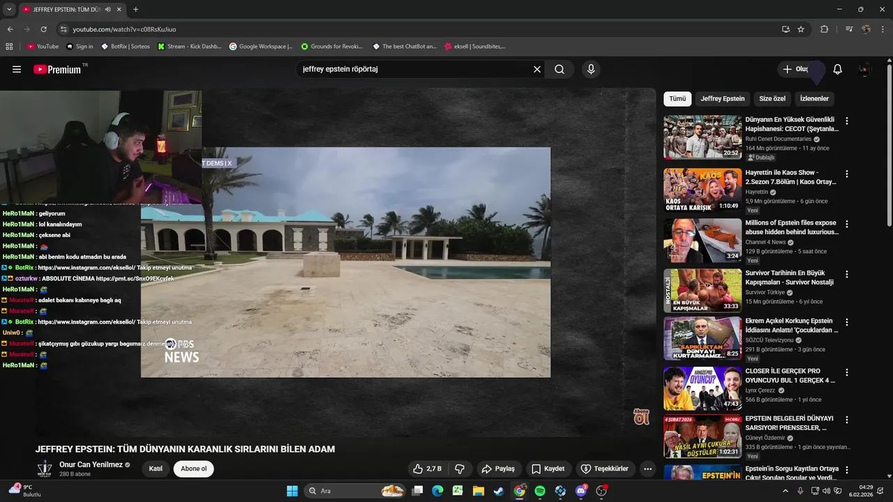The height and width of the screenshot is (502, 893).
Task: Run search with the magnifier button
Action: [x=560, y=69]
